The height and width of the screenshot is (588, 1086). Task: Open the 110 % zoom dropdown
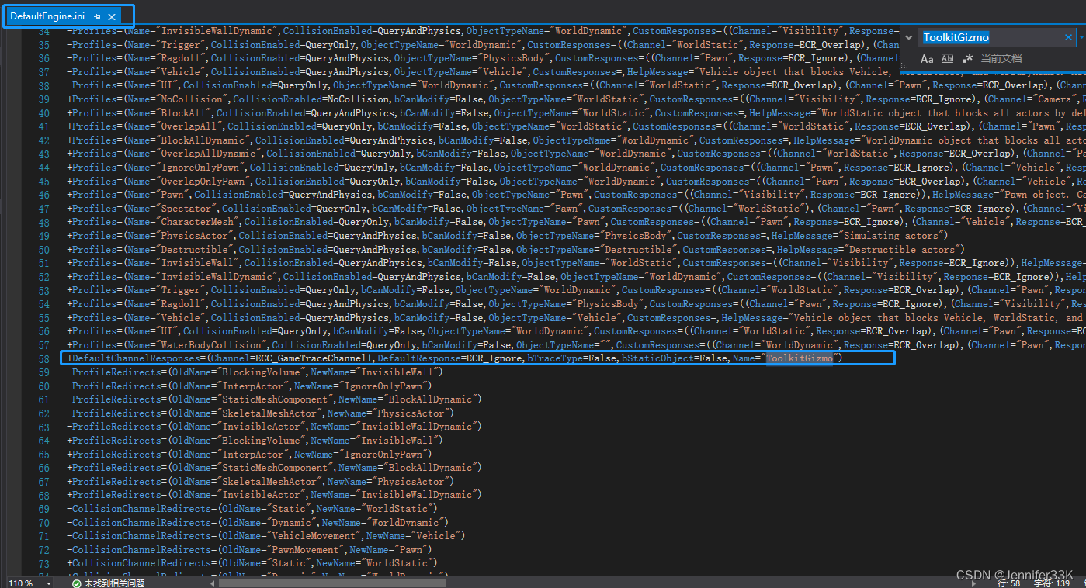49,583
